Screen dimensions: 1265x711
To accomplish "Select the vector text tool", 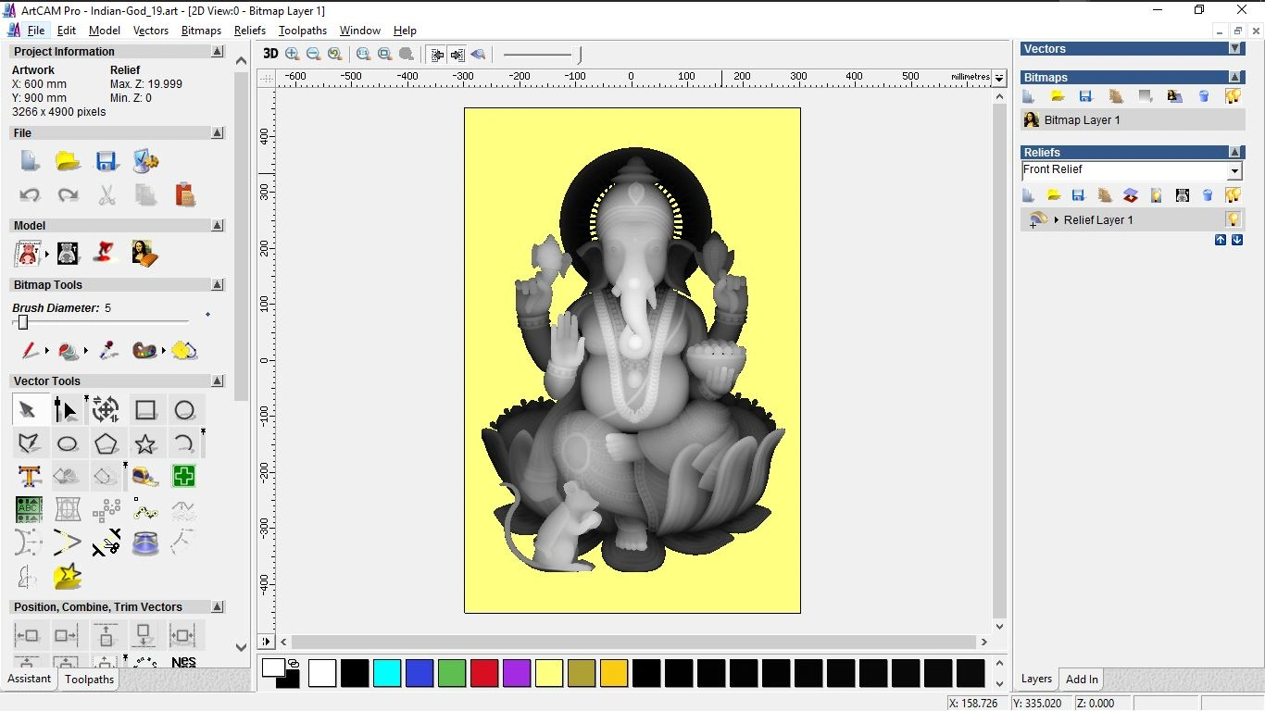I will coord(29,476).
